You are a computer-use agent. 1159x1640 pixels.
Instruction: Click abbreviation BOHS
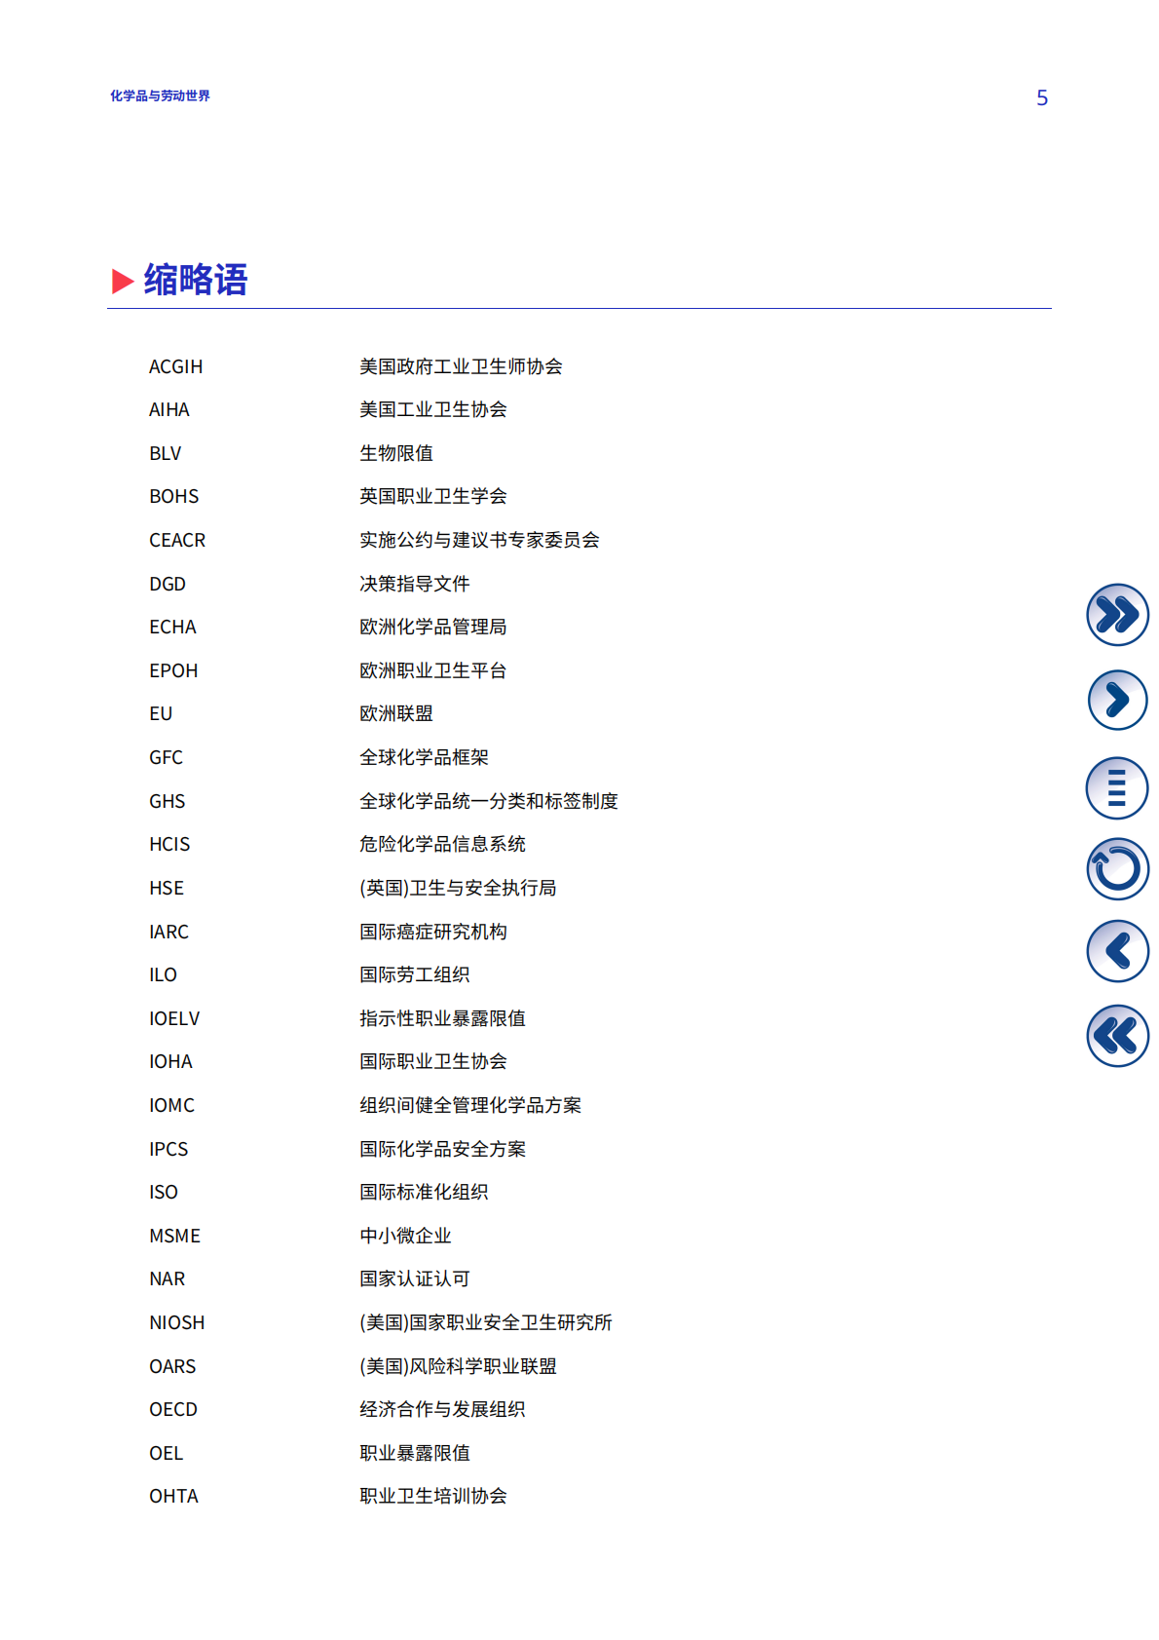[x=174, y=496]
